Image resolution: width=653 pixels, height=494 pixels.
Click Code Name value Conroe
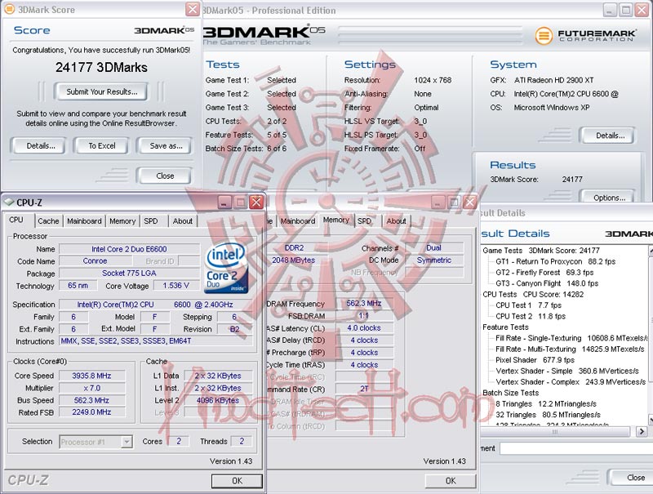tap(95, 261)
